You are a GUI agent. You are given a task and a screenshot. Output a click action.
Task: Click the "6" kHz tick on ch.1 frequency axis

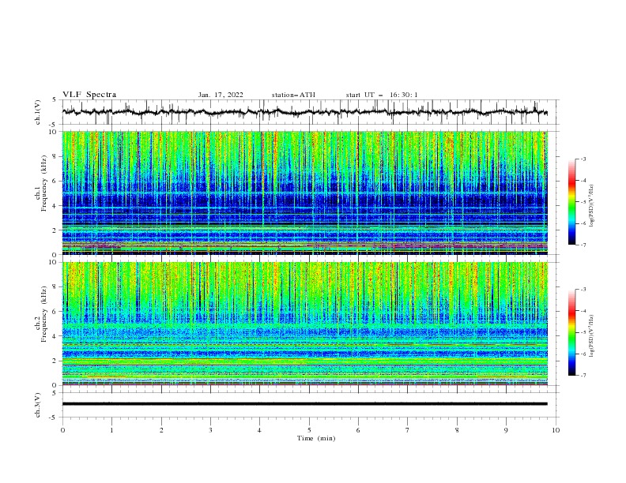pos(56,181)
